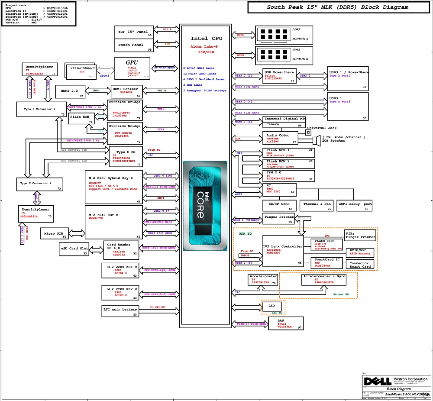Screen dimensions: 433x401
Task: Click the RFID/NFC block
Action: (x=360, y=252)
